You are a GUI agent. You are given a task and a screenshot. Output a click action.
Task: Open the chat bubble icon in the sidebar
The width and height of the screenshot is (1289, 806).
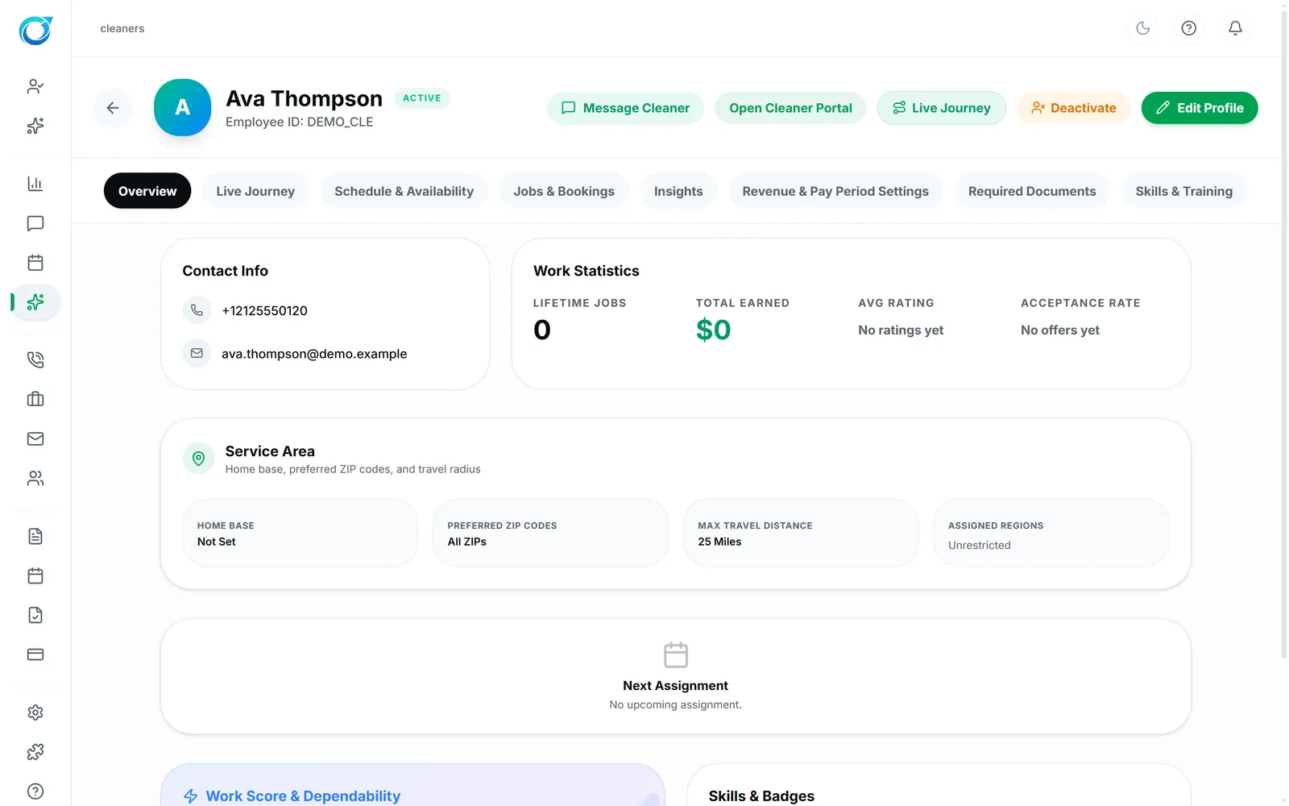coord(35,223)
